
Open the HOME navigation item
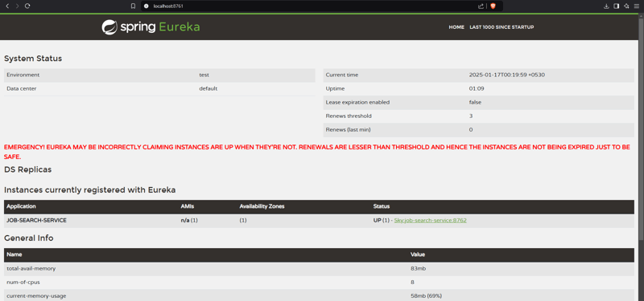(456, 27)
